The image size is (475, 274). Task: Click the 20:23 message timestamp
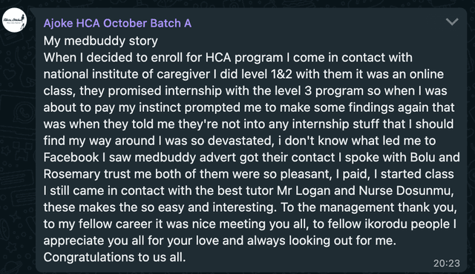pos(447,264)
